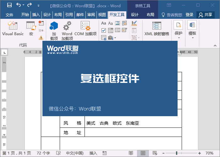Click language 中文(中国) in status bar
The image size is (220, 157).
pyautogui.click(x=75, y=153)
